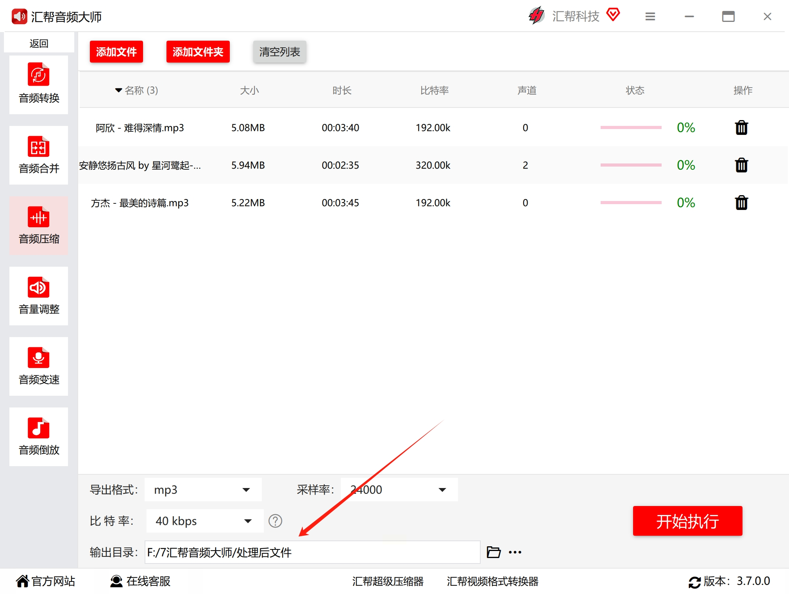Click the 大小 column header
This screenshot has width=789, height=594.
click(249, 90)
